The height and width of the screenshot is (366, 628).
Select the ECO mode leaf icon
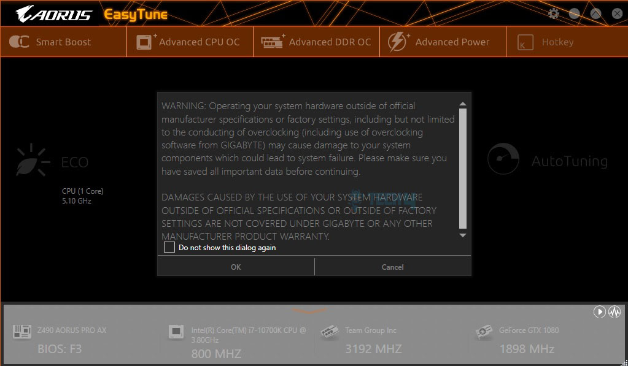click(33, 161)
